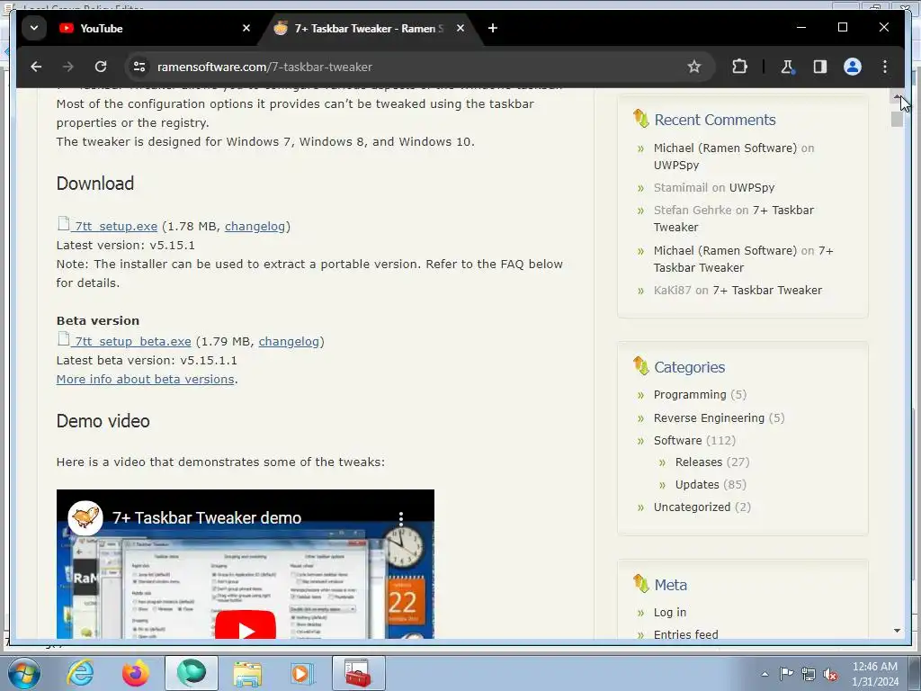Open Windows Media Player from the taskbar
The width and height of the screenshot is (921, 691).
coord(303,673)
